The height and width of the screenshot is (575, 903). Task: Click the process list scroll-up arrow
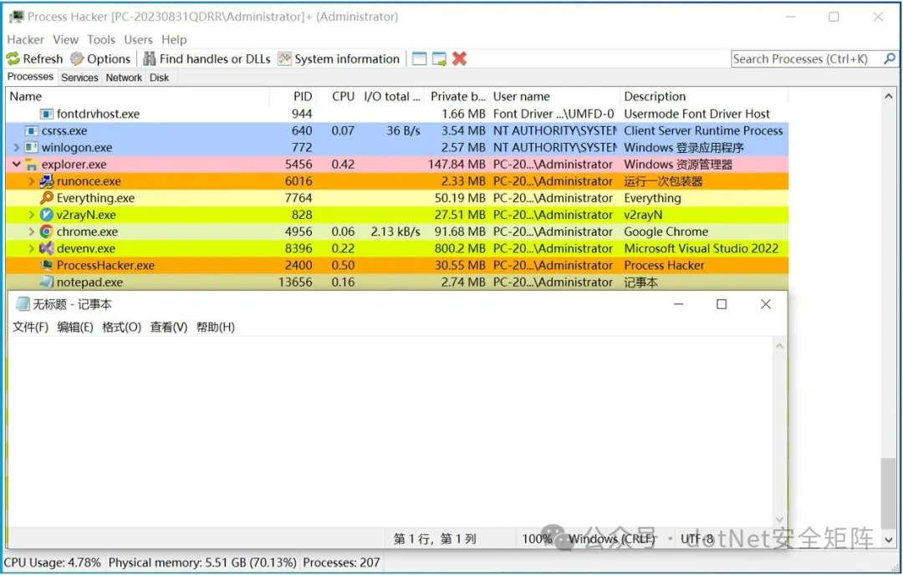[889, 97]
